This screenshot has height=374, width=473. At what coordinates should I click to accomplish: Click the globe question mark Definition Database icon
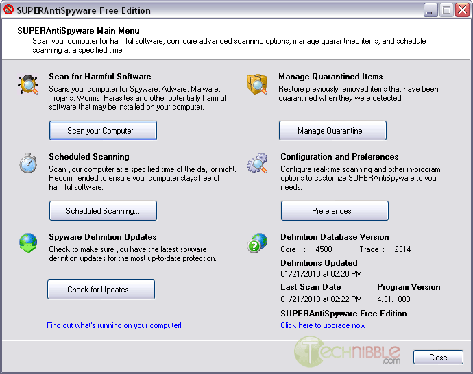click(x=257, y=243)
